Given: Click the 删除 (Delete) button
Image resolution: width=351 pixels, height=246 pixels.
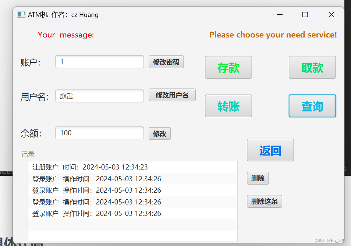Looking at the screenshot, I should pos(258,178).
